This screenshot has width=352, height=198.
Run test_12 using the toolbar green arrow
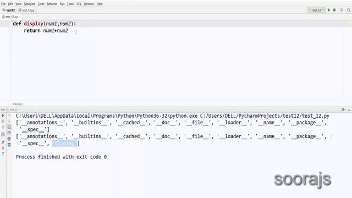tap(329, 10)
